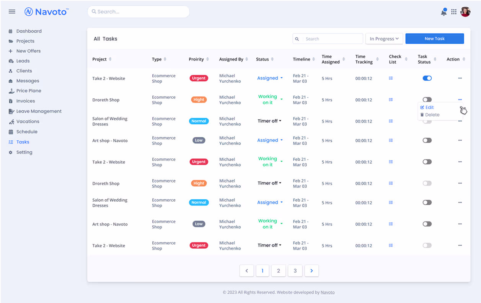Viewport: 481px width, 303px height.
Task: Focus the All Tasks Search field
Action: click(x=328, y=39)
